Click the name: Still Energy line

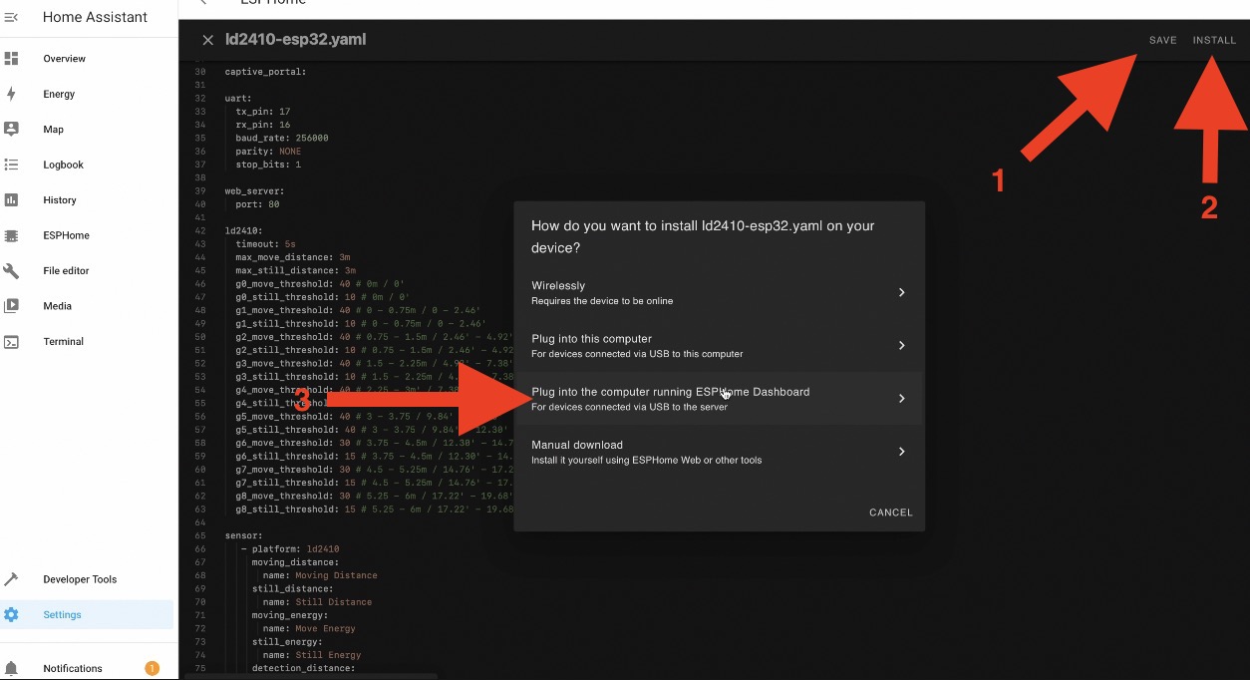pos(312,655)
